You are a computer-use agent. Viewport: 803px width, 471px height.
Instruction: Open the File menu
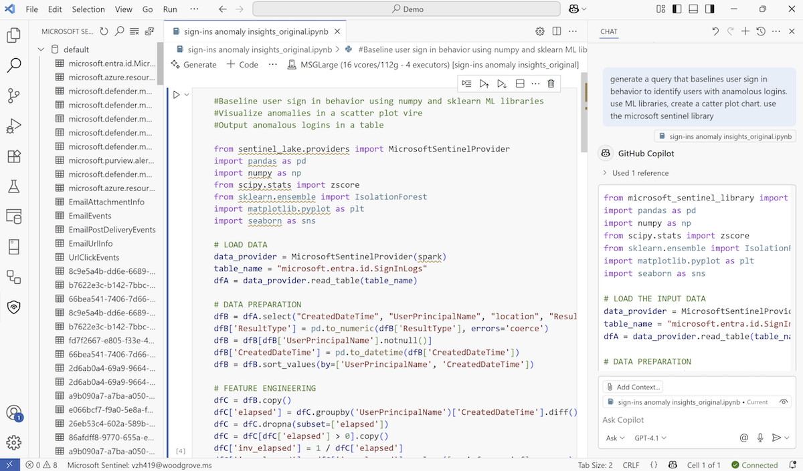point(31,9)
